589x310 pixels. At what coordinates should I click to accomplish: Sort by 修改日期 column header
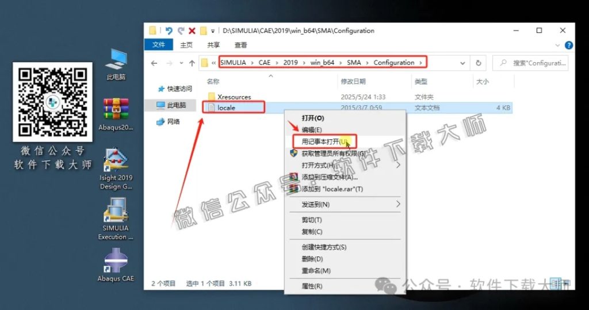(x=353, y=82)
